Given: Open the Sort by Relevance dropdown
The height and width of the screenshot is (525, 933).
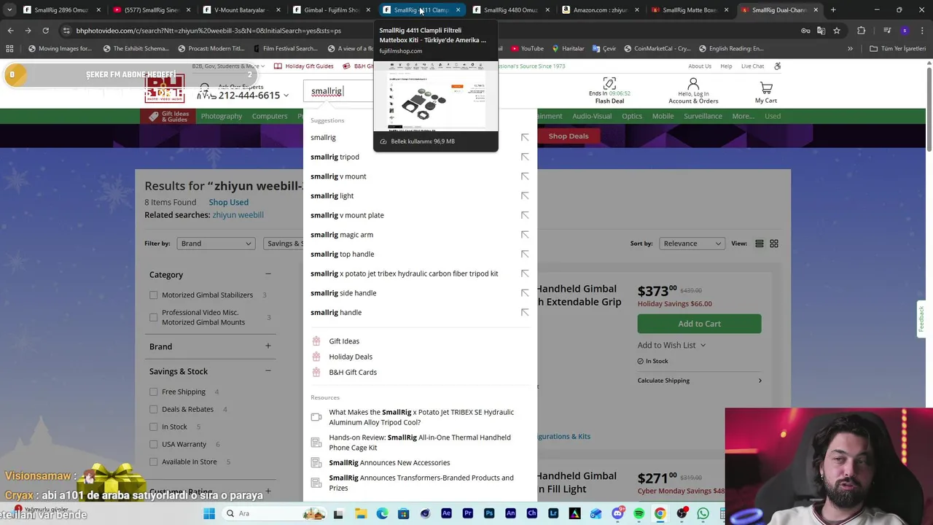Looking at the screenshot, I should [x=692, y=244].
